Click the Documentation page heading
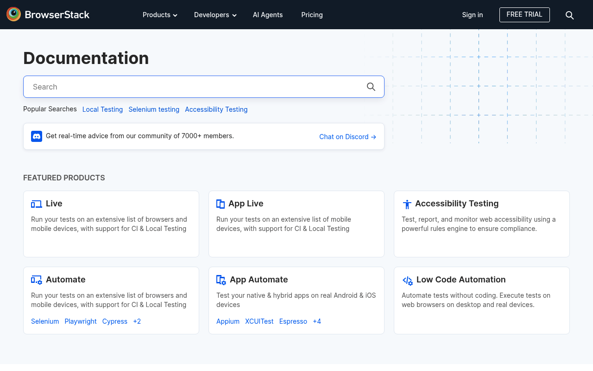Viewport: 593px width, 371px height. [86, 58]
